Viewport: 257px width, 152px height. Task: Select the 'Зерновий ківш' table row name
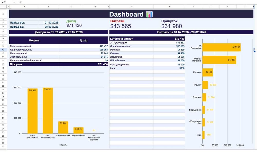click(34, 57)
